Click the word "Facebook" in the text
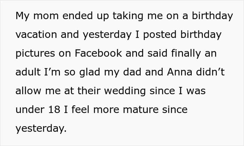This screenshot has width=244, height=146. click(x=98, y=54)
